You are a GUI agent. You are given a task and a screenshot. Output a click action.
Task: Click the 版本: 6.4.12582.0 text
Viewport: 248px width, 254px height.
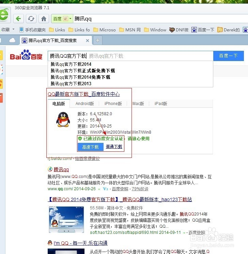click(95, 114)
